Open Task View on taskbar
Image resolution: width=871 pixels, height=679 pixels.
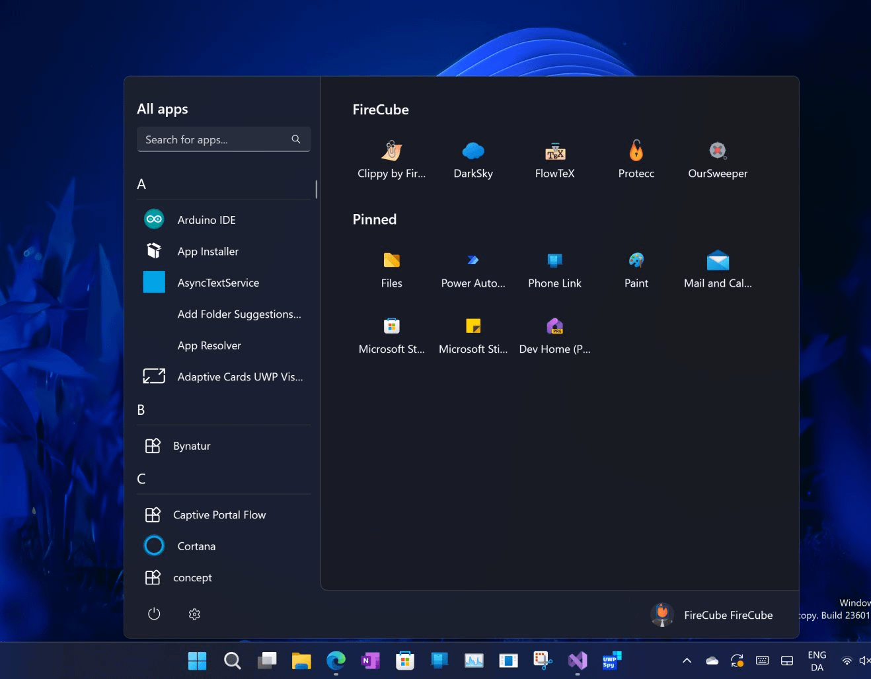(267, 660)
